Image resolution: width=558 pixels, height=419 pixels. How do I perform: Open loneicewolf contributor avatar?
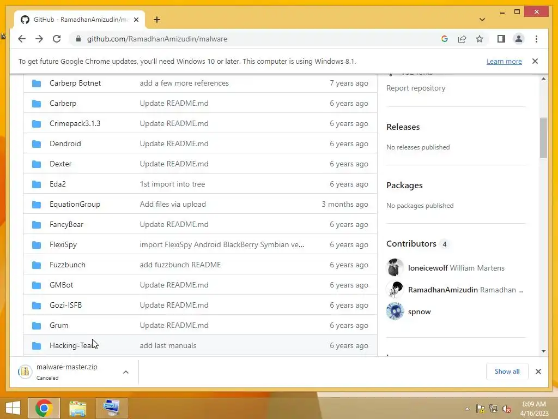pyautogui.click(x=395, y=267)
